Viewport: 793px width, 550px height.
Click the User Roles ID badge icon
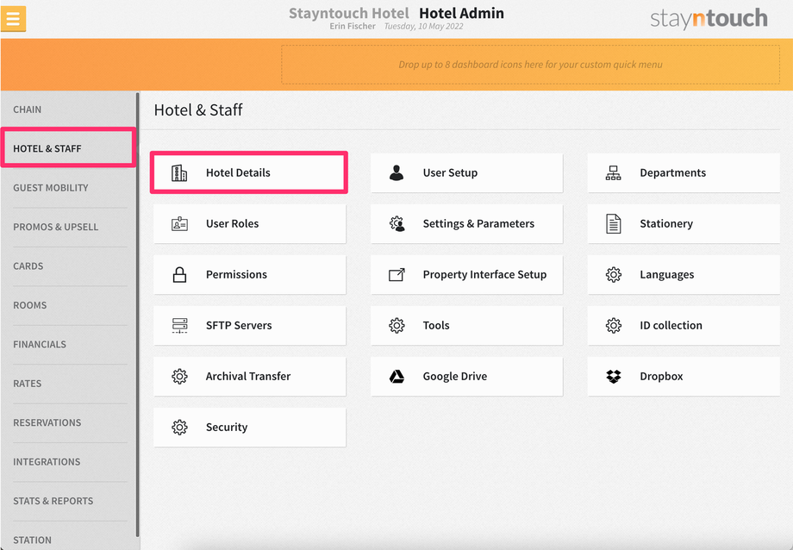pyautogui.click(x=179, y=223)
